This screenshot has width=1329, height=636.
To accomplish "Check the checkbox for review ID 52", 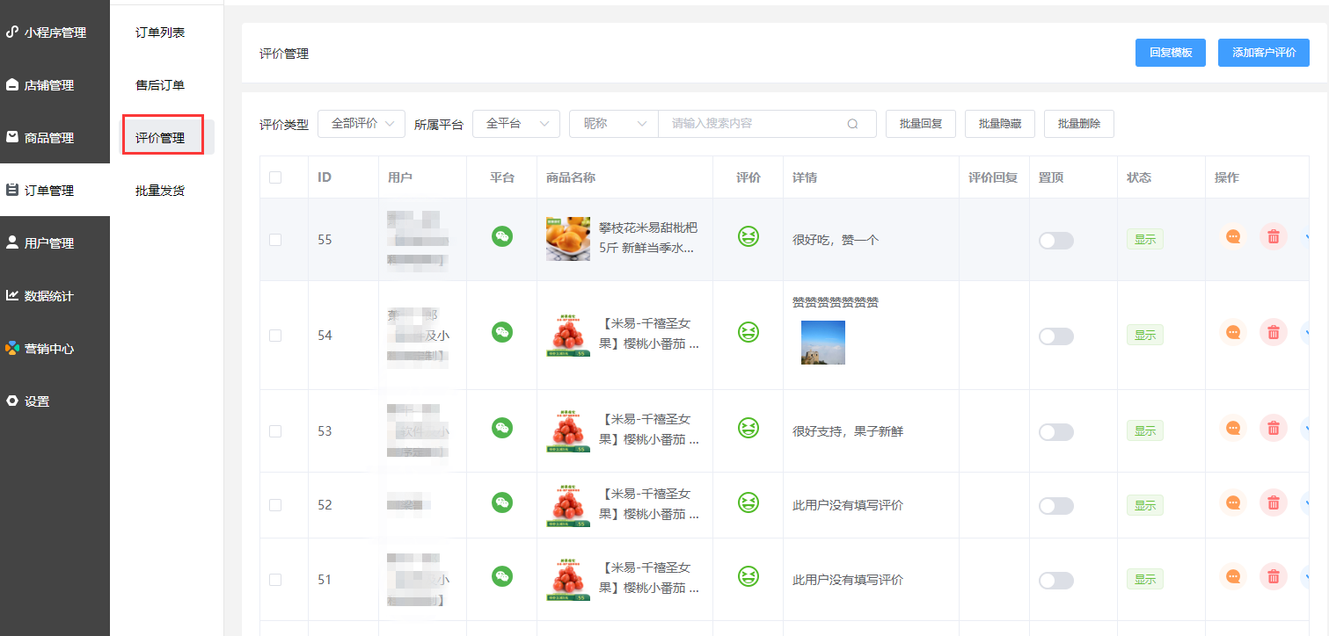I will [x=275, y=505].
